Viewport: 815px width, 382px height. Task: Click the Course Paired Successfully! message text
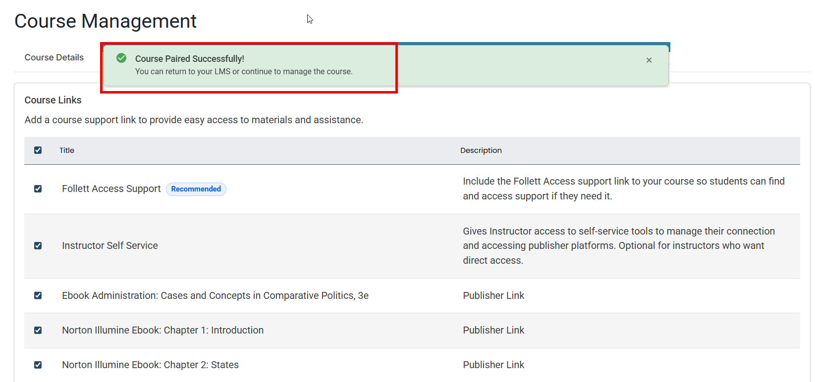pos(190,59)
